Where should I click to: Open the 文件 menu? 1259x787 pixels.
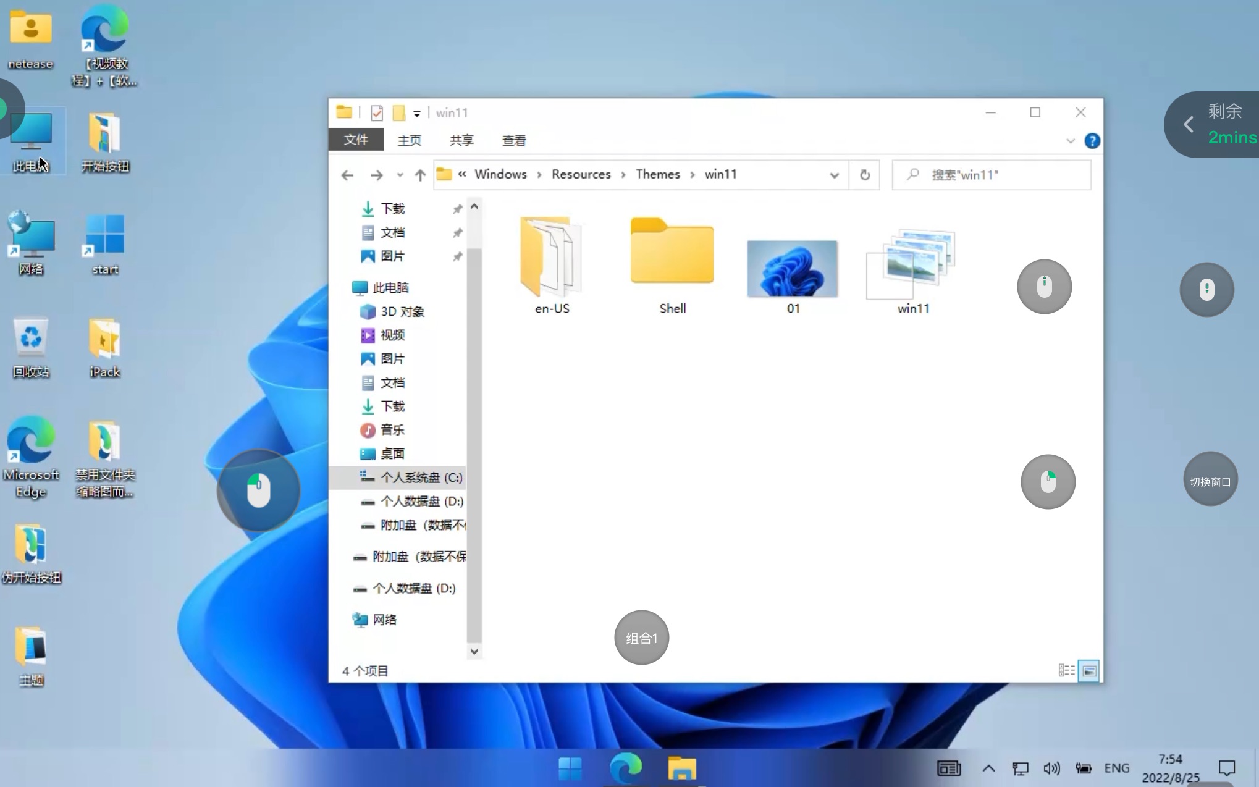(356, 140)
